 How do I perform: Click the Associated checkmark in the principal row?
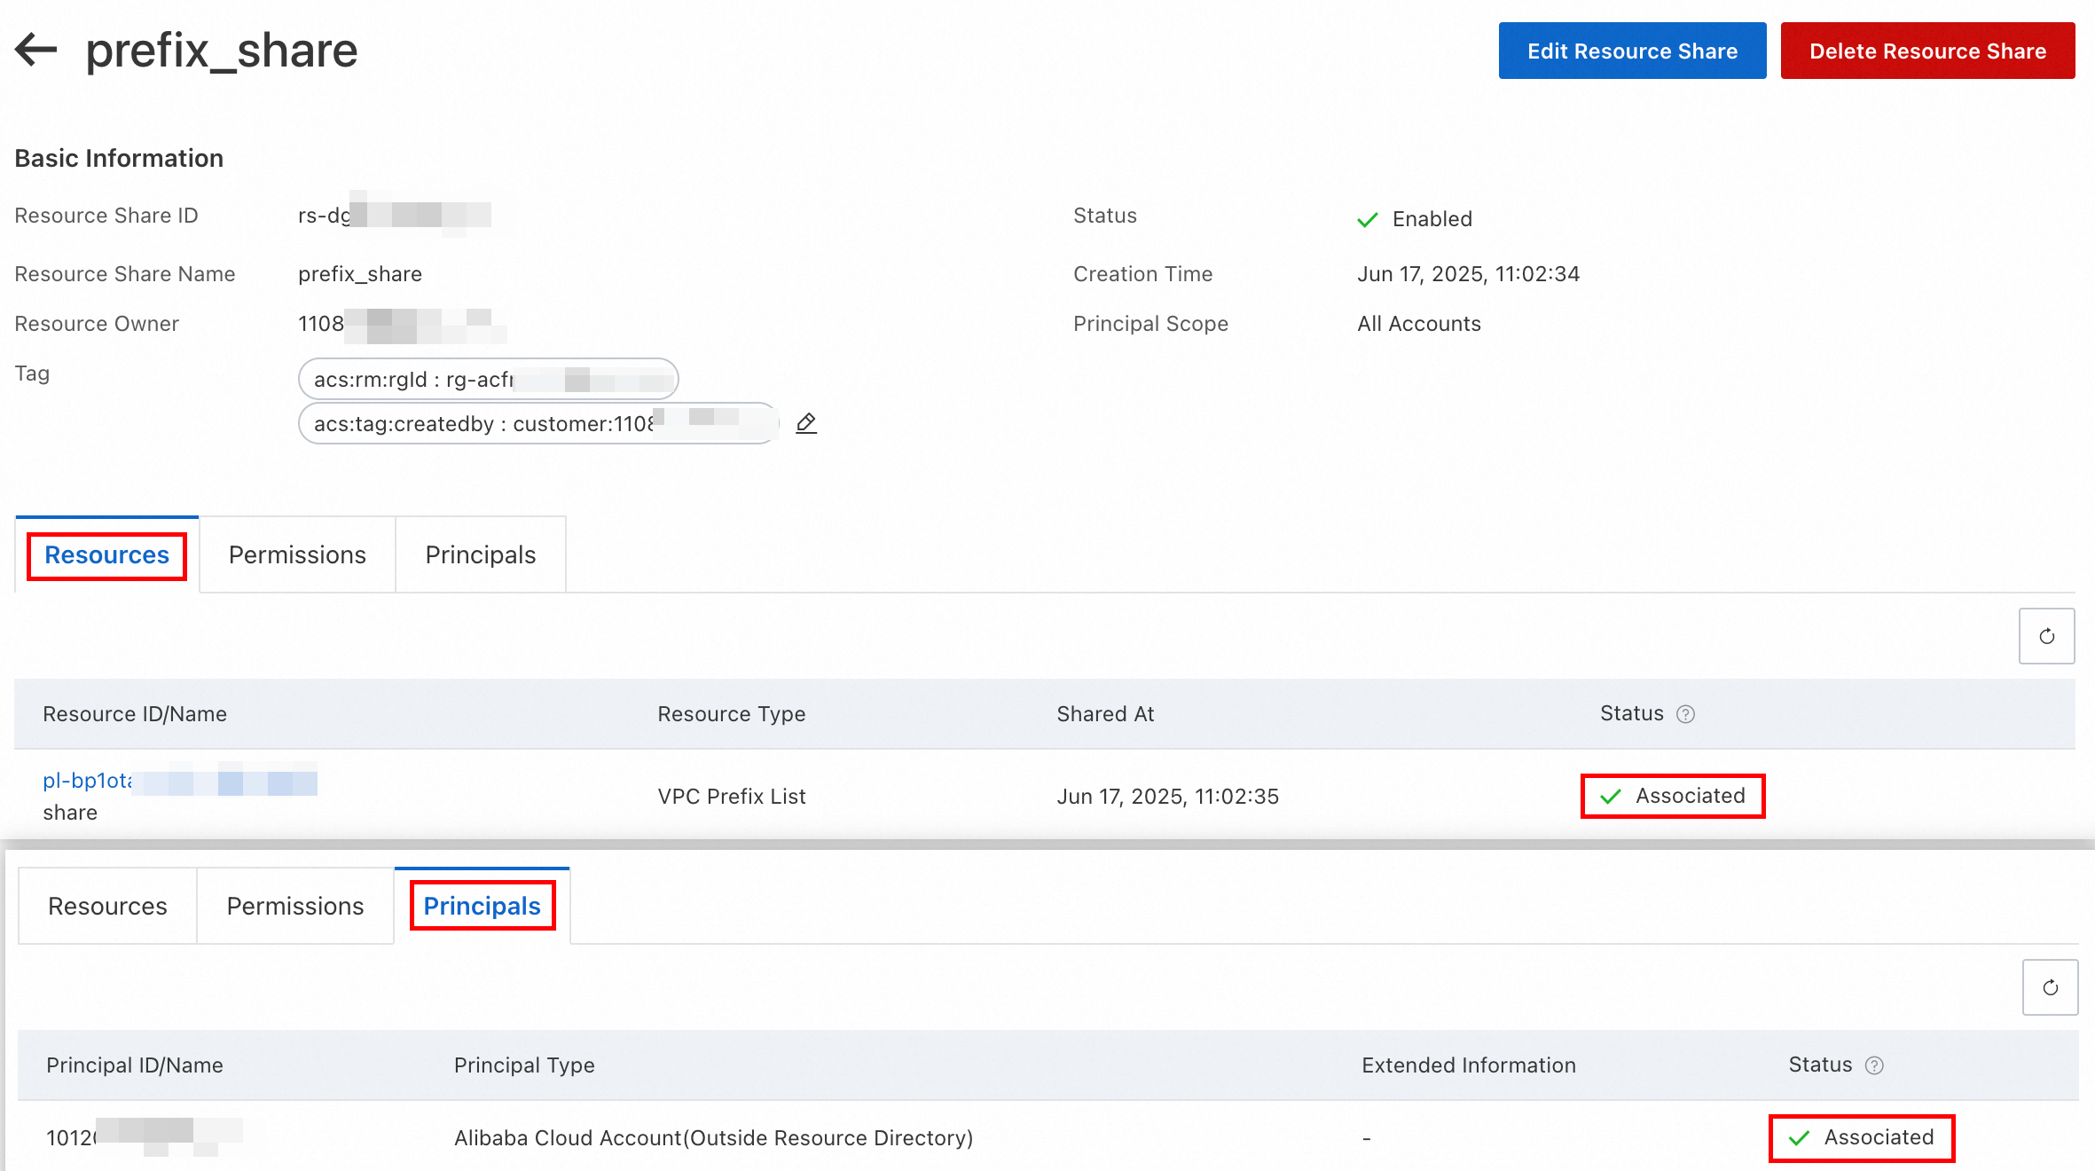click(x=1799, y=1138)
